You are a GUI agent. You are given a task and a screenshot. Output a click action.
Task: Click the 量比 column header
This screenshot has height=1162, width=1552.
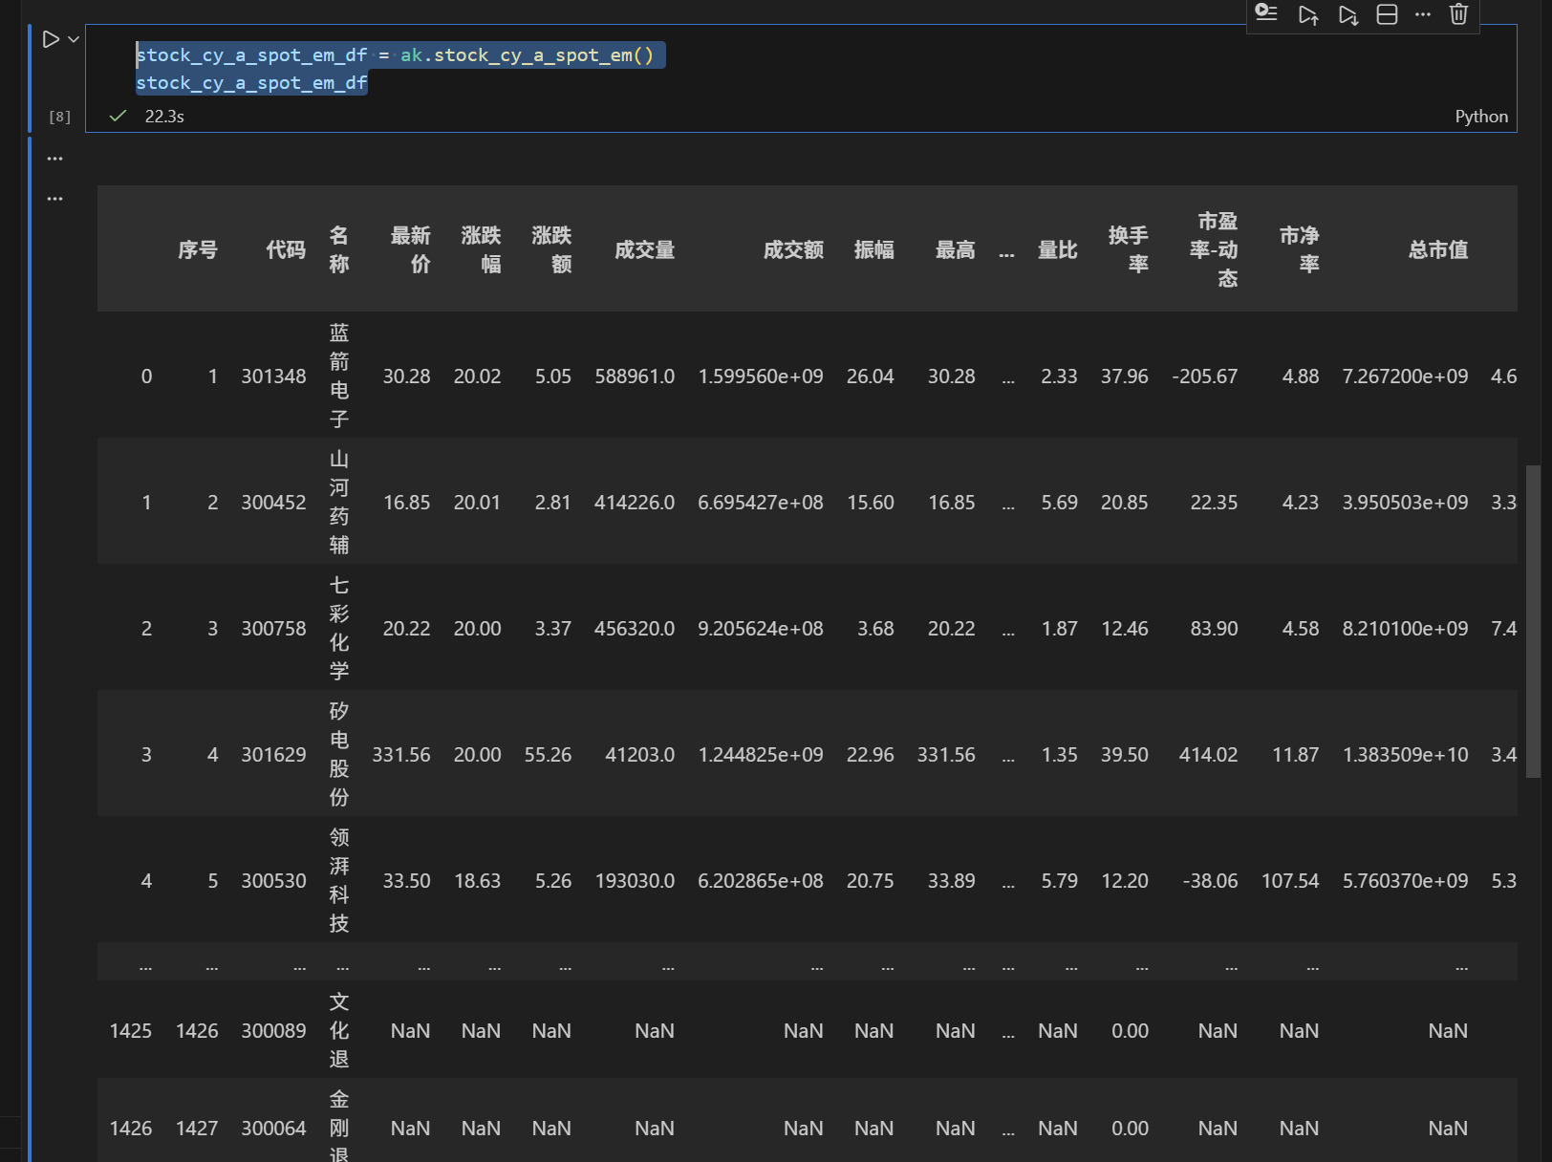pos(1058,249)
